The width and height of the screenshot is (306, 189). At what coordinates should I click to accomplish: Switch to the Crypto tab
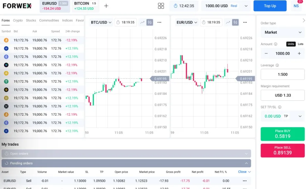tap(18, 20)
